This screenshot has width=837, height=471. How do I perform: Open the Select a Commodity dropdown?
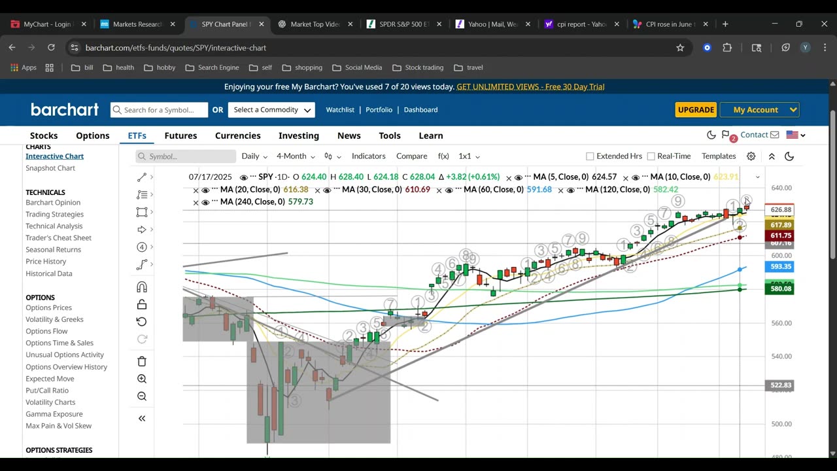click(271, 110)
